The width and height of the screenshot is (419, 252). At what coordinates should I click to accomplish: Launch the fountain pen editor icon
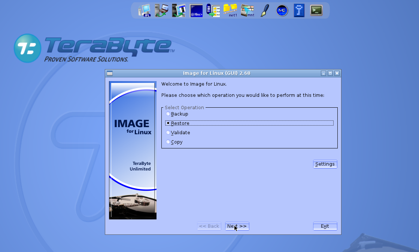(x=265, y=11)
